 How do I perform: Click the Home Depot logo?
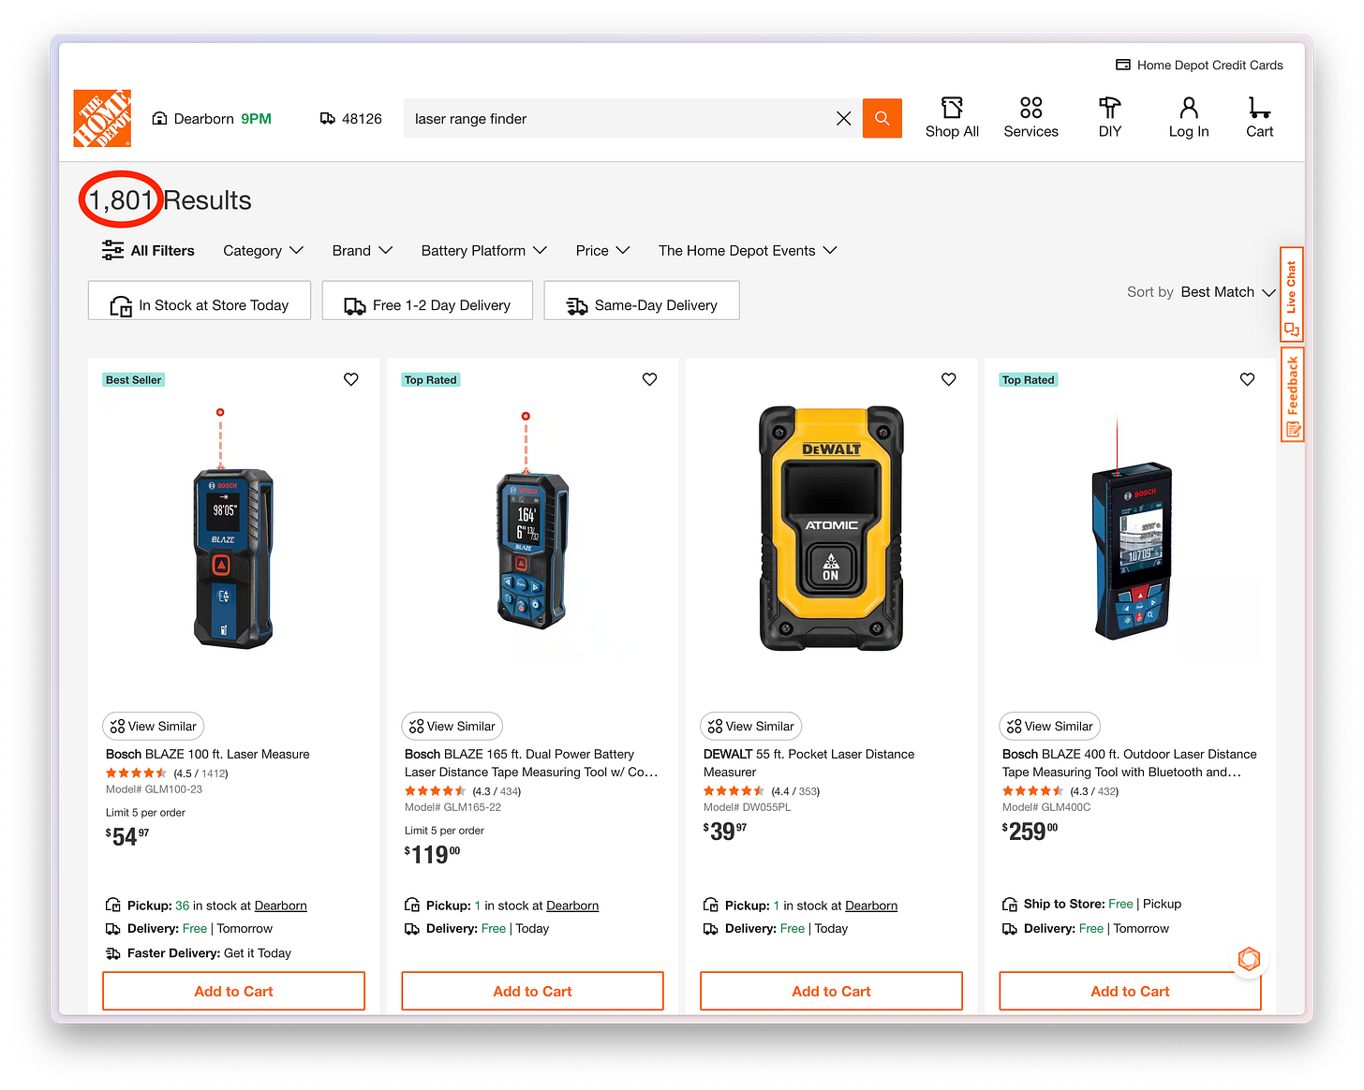pyautogui.click(x=102, y=119)
